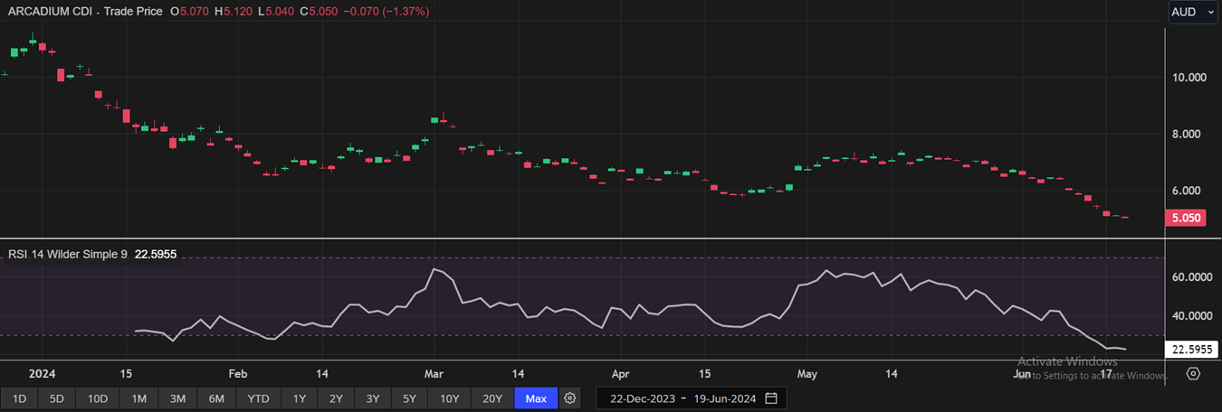Open the time range settings gear
Viewport: 1222px width, 412px height.
[569, 398]
